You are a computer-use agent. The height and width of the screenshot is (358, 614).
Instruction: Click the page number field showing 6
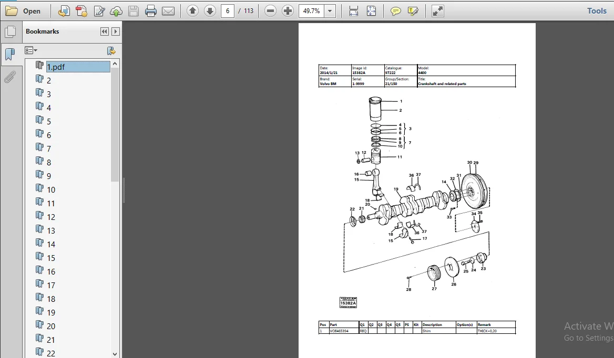(x=228, y=11)
